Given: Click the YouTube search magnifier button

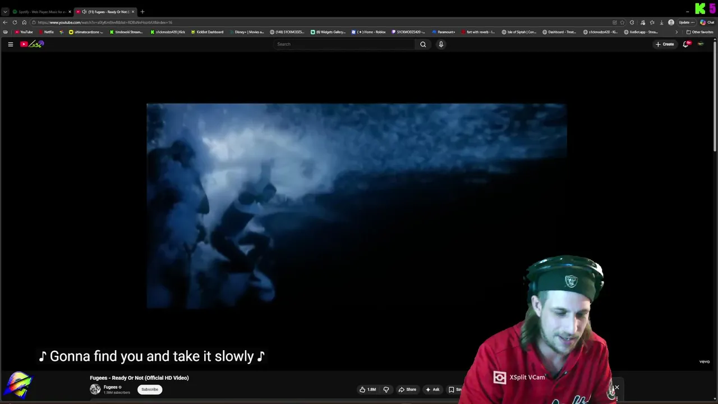Looking at the screenshot, I should (x=423, y=44).
